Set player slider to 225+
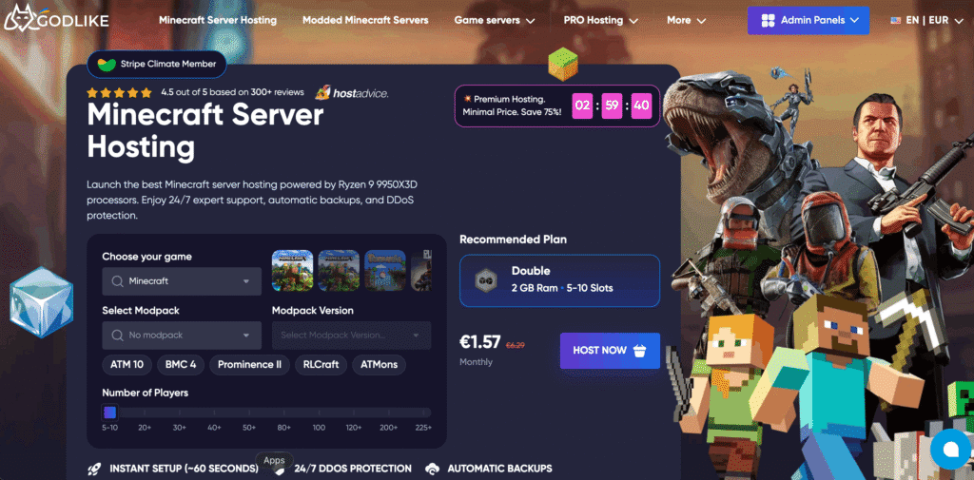Viewport: 974px width, 480px height. click(x=423, y=428)
